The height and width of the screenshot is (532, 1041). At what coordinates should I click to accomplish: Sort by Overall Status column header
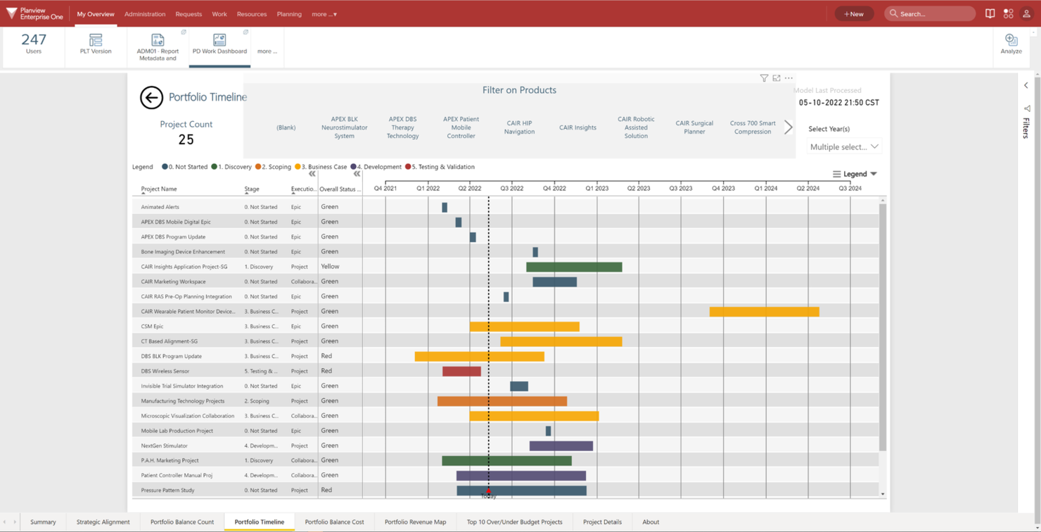coord(339,189)
